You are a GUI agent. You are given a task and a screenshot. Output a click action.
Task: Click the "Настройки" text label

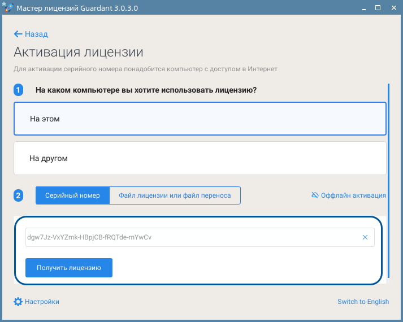pos(42,302)
